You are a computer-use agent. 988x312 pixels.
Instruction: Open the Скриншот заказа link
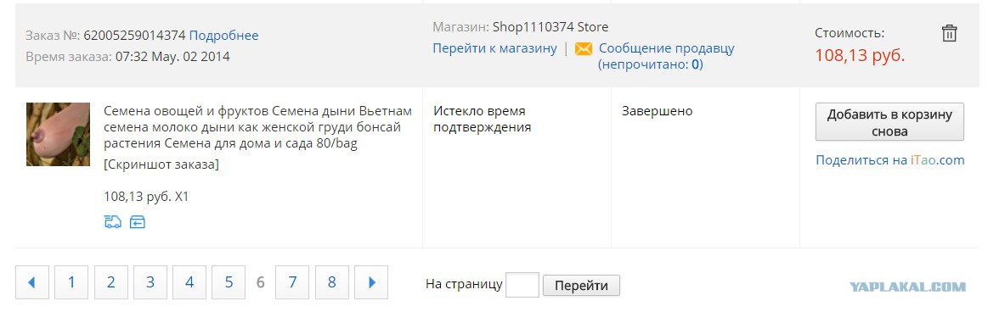click(x=161, y=164)
